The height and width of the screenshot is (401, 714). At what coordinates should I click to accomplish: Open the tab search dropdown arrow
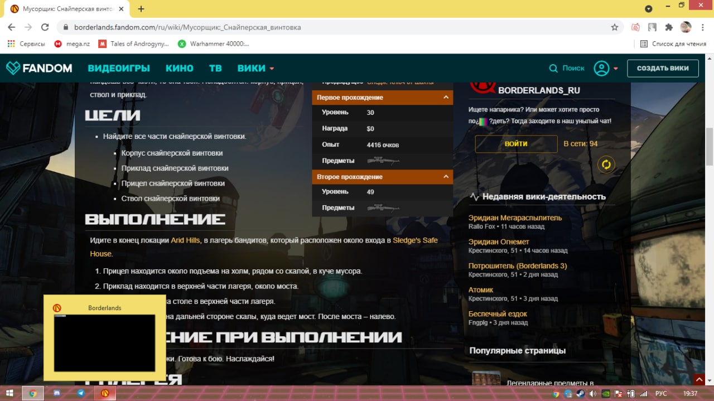click(x=649, y=9)
